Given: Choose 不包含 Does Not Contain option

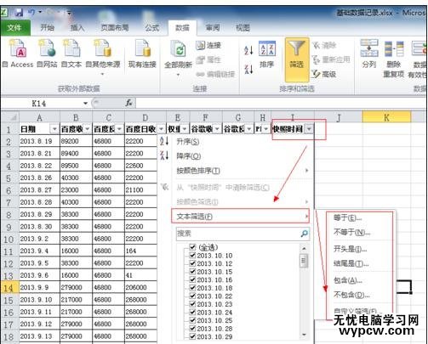Looking at the screenshot, I should pyautogui.click(x=351, y=295).
